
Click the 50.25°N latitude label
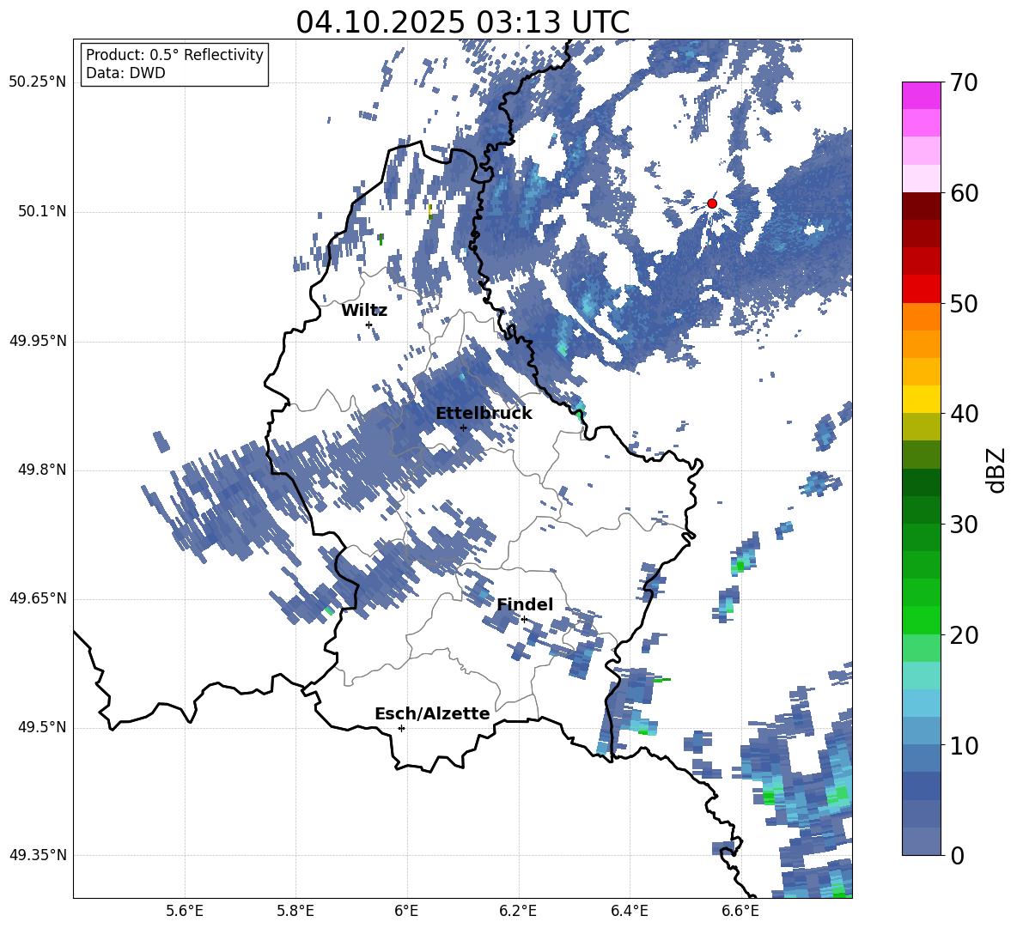[38, 82]
